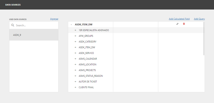Collapse the ASDK_ITEM_DW root node
Image resolution: width=214 pixels, height=103 pixels.
[71, 24]
